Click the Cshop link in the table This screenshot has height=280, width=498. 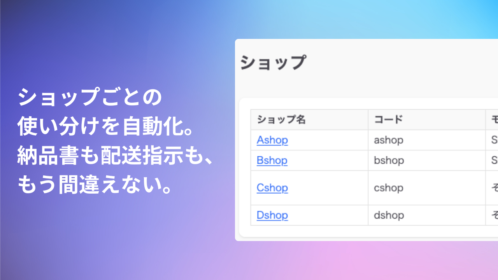[272, 188]
